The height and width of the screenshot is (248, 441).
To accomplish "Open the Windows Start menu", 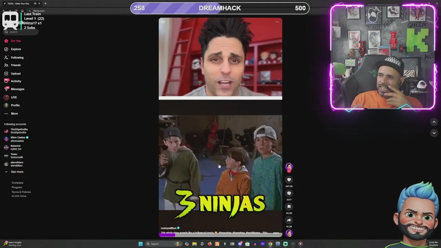I will point(141,244).
